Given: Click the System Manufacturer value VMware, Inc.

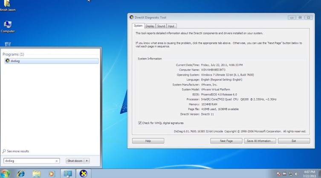Looking at the screenshot, I should [x=209, y=85].
